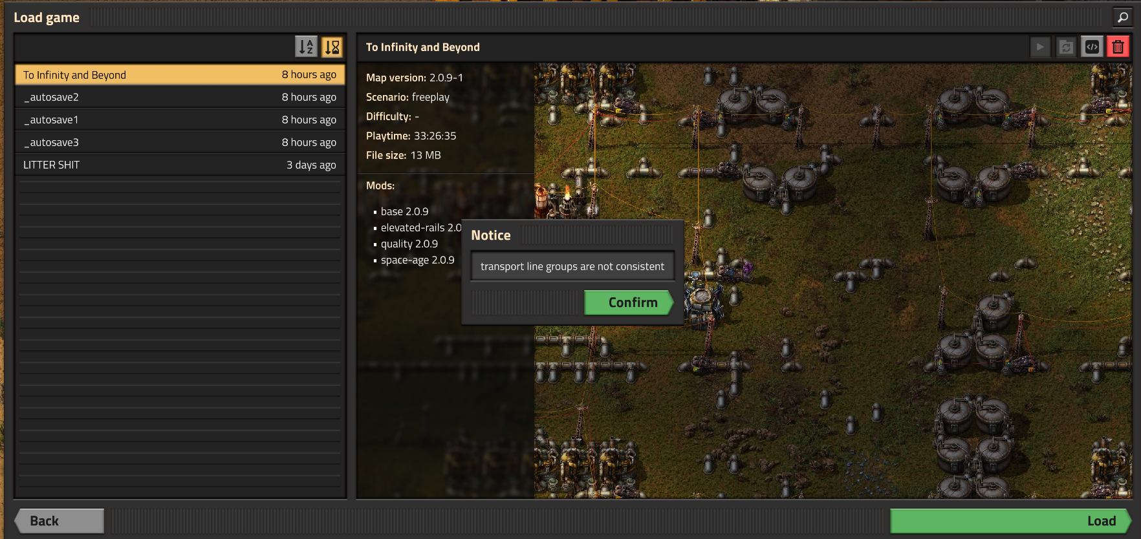This screenshot has width=1141, height=539.
Task: Toggle sort saves by time
Action: [x=332, y=47]
